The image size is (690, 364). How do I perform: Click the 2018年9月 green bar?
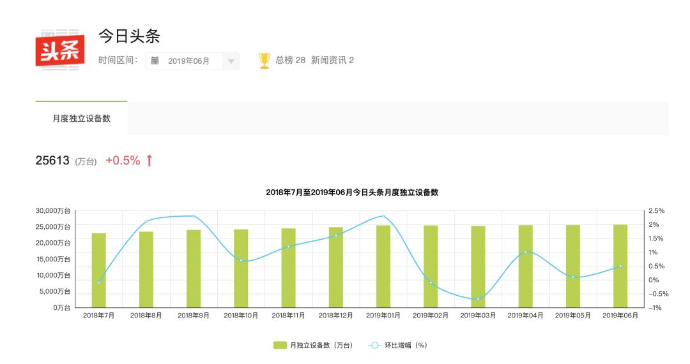pos(194,268)
